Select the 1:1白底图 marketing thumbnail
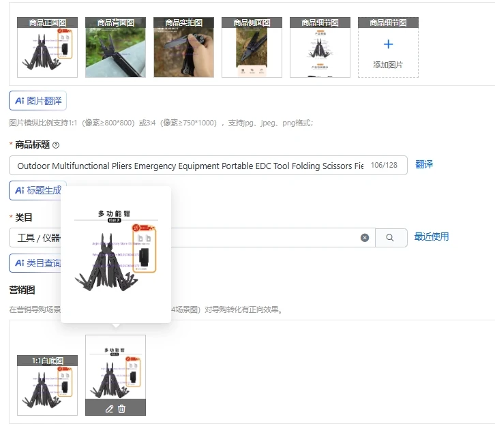This screenshot has width=495, height=426. [x=47, y=385]
